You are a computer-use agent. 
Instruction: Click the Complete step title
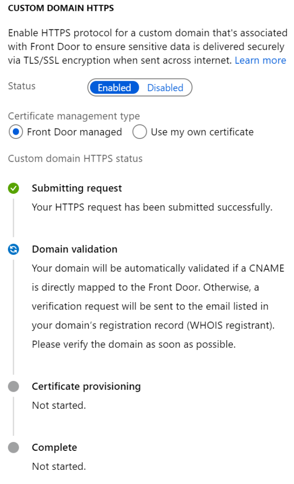[x=55, y=447]
